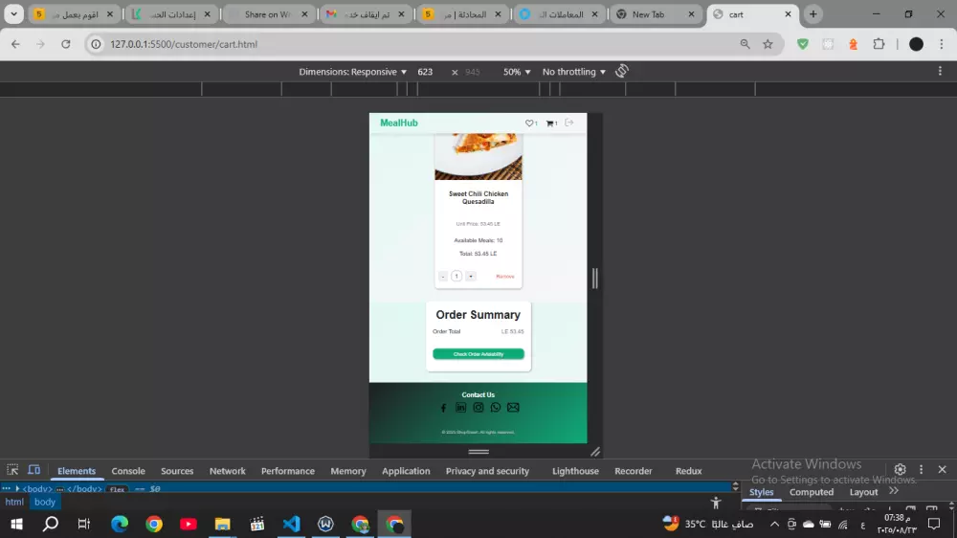Switch to the Network tab

point(228,471)
